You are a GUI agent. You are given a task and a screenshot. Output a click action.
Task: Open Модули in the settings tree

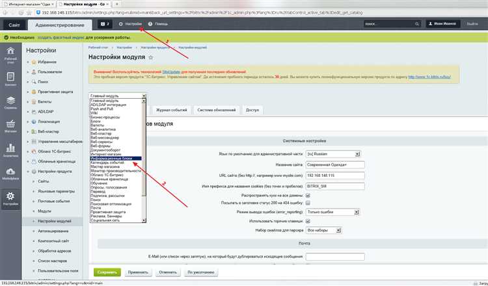[44, 211]
